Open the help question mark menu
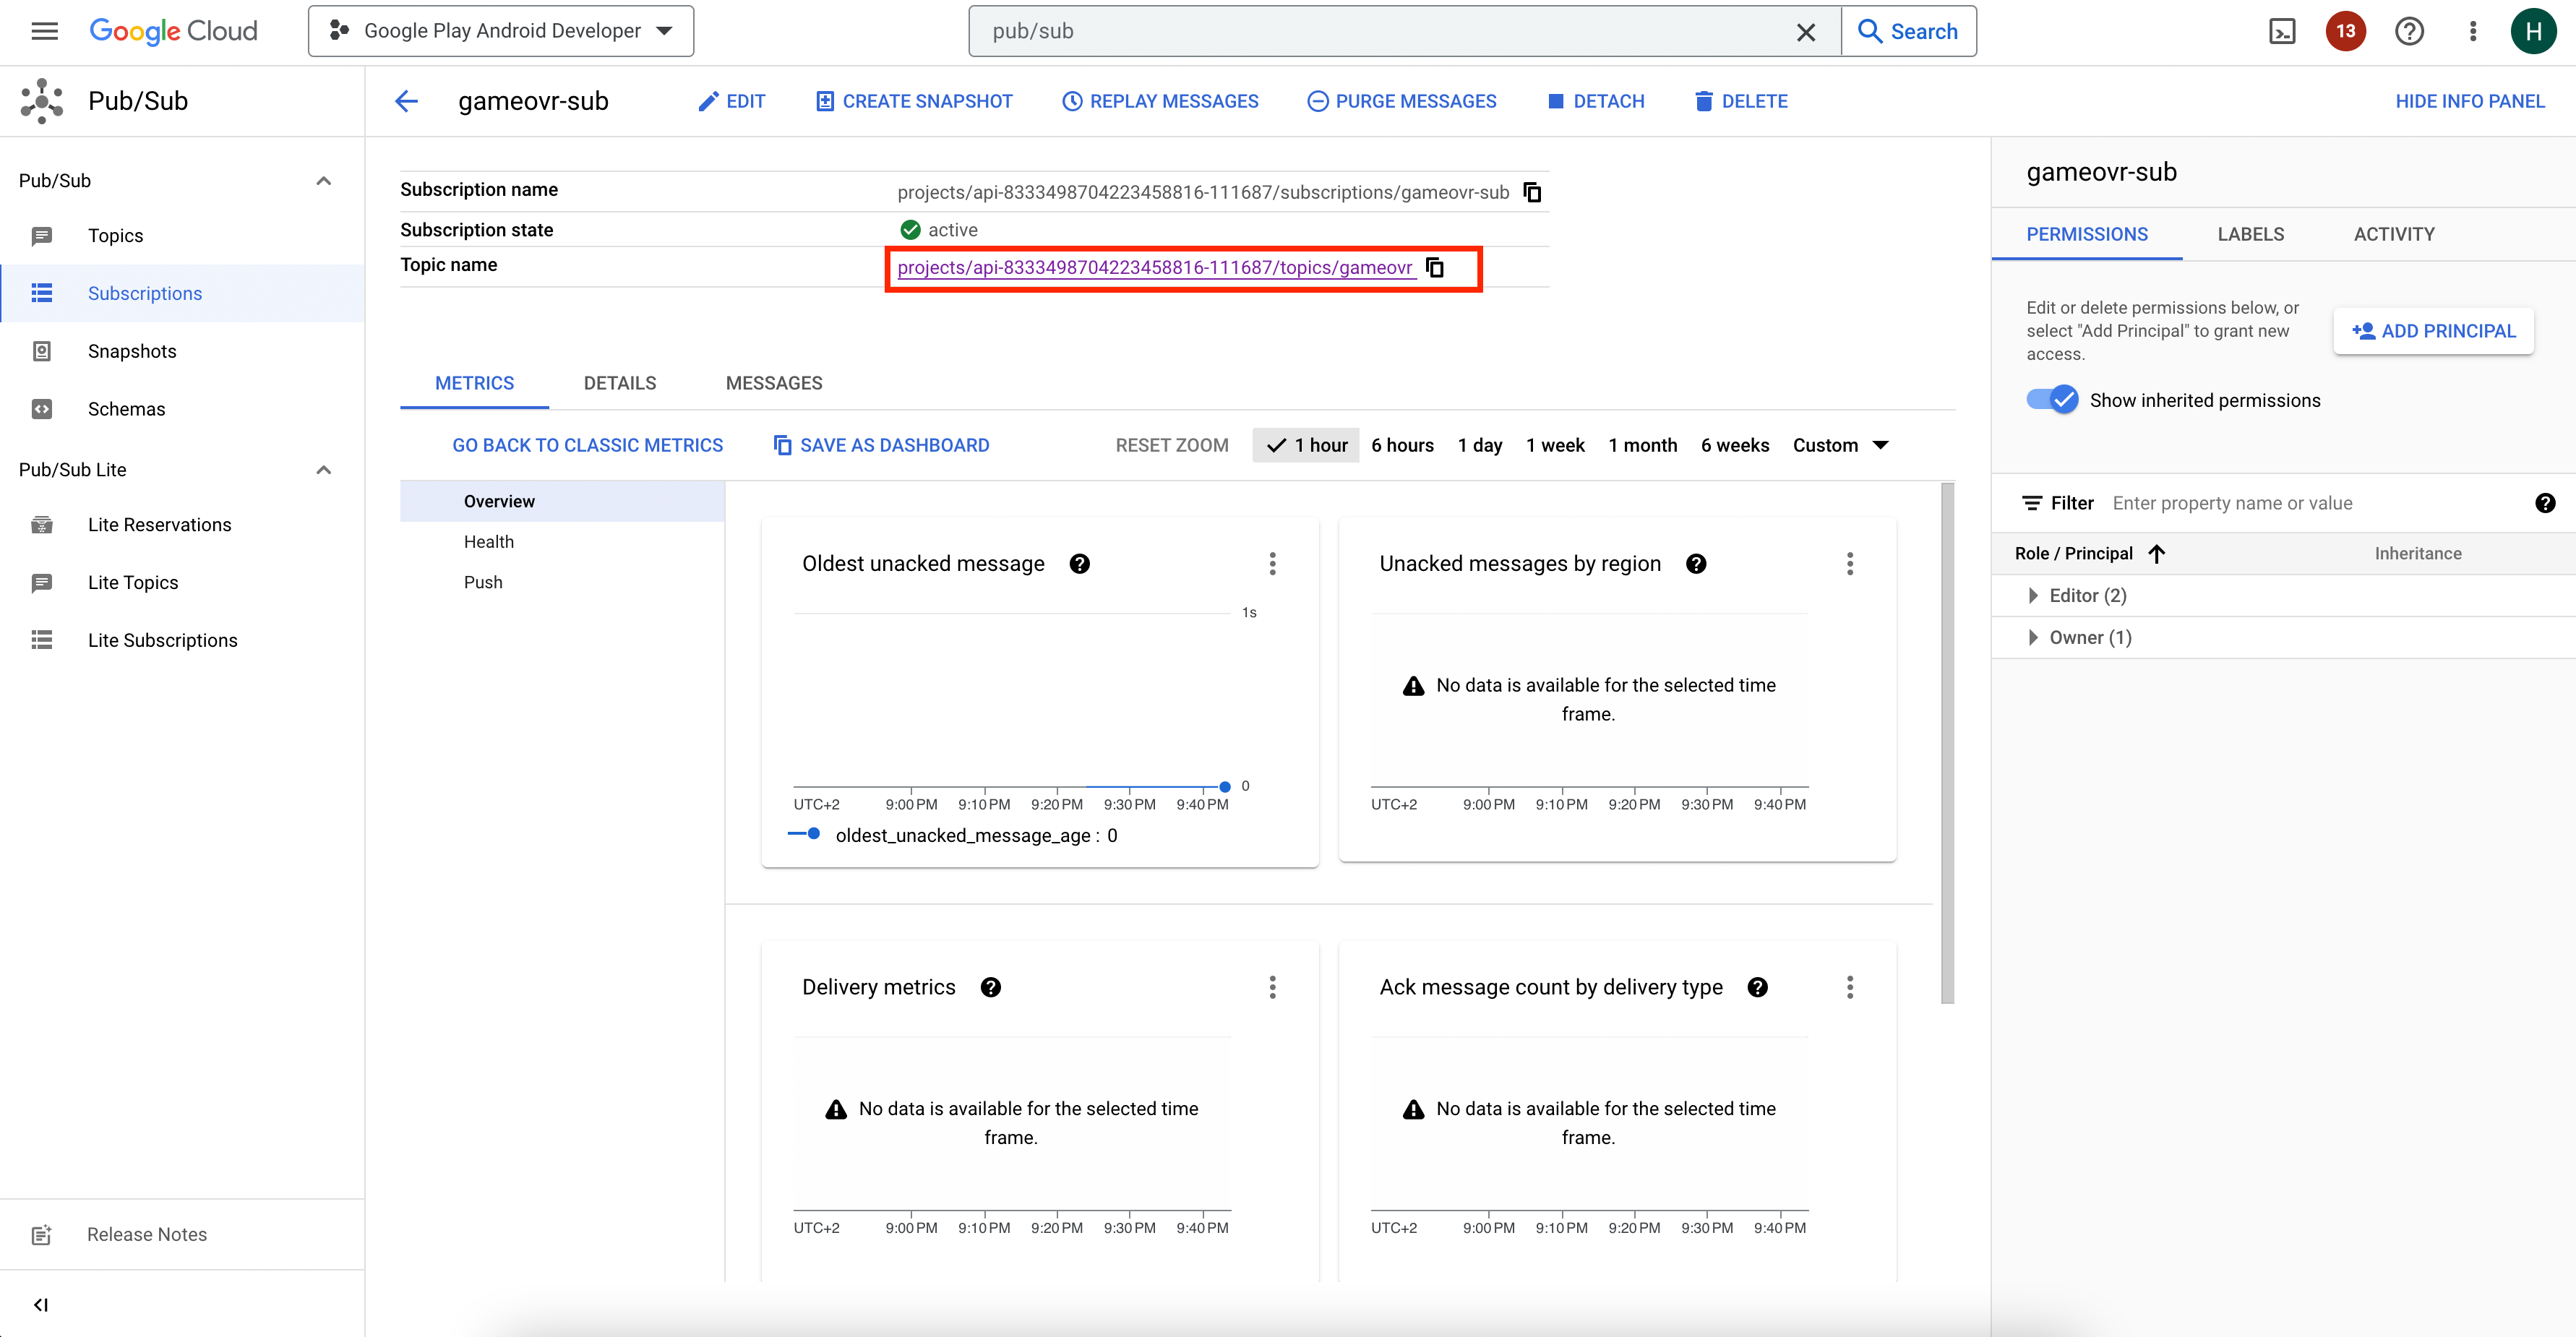 click(x=2409, y=31)
